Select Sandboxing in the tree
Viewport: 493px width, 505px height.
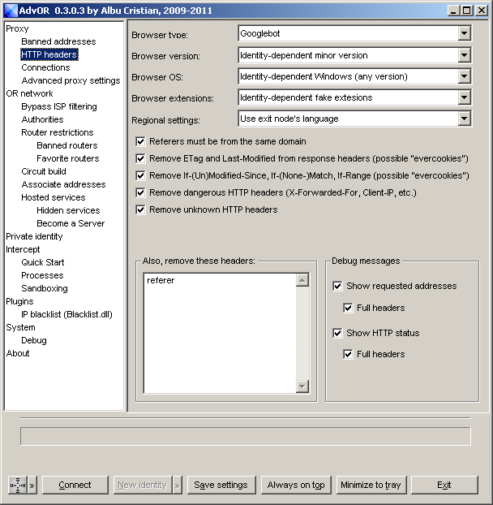45,288
